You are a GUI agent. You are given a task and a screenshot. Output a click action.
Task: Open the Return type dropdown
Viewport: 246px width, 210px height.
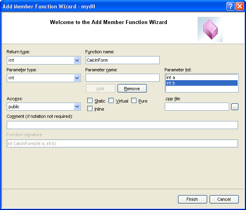(77, 61)
